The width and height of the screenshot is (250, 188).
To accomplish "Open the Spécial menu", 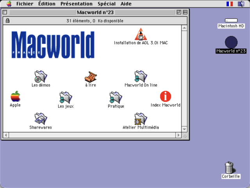I will (107, 4).
